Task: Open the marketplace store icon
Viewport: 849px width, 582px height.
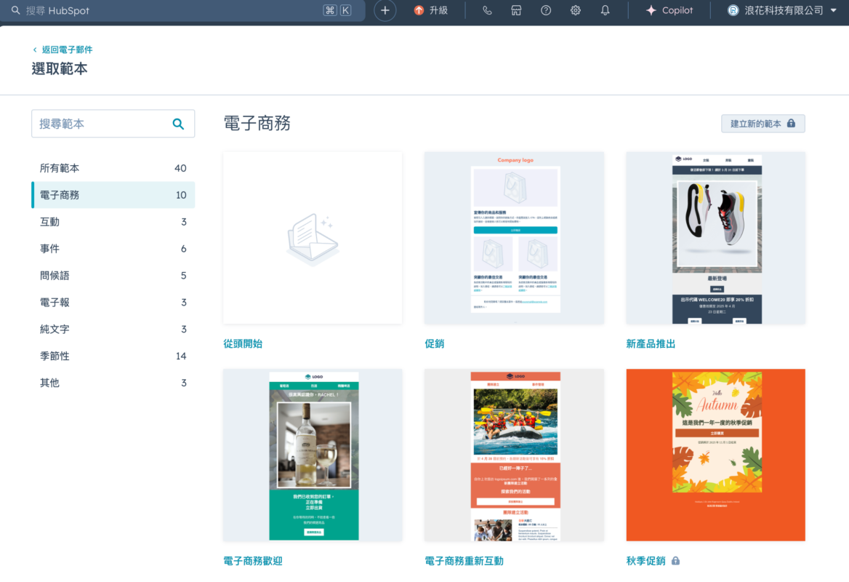Action: point(516,10)
